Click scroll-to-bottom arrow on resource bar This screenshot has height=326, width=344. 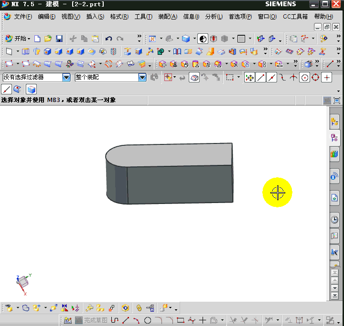335,296
